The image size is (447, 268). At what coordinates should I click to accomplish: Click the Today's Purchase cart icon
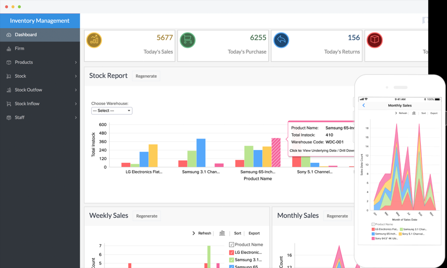click(x=188, y=41)
